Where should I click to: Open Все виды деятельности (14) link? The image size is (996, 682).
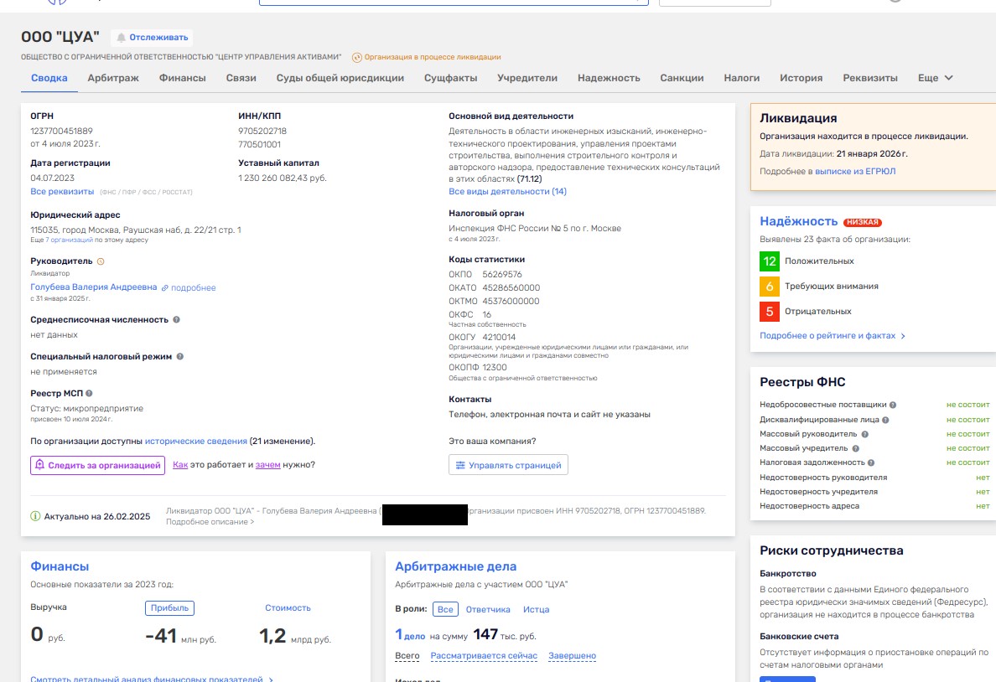507,192
